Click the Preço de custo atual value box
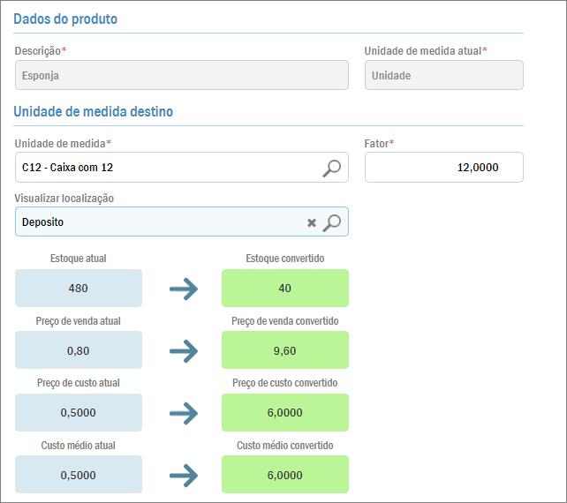 click(79, 412)
